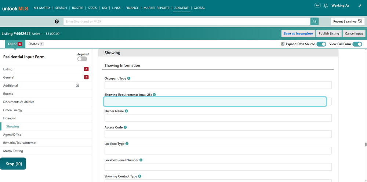The width and height of the screenshot is (367, 182).
Task: Open MY MATRIX menu
Action: tap(42, 8)
